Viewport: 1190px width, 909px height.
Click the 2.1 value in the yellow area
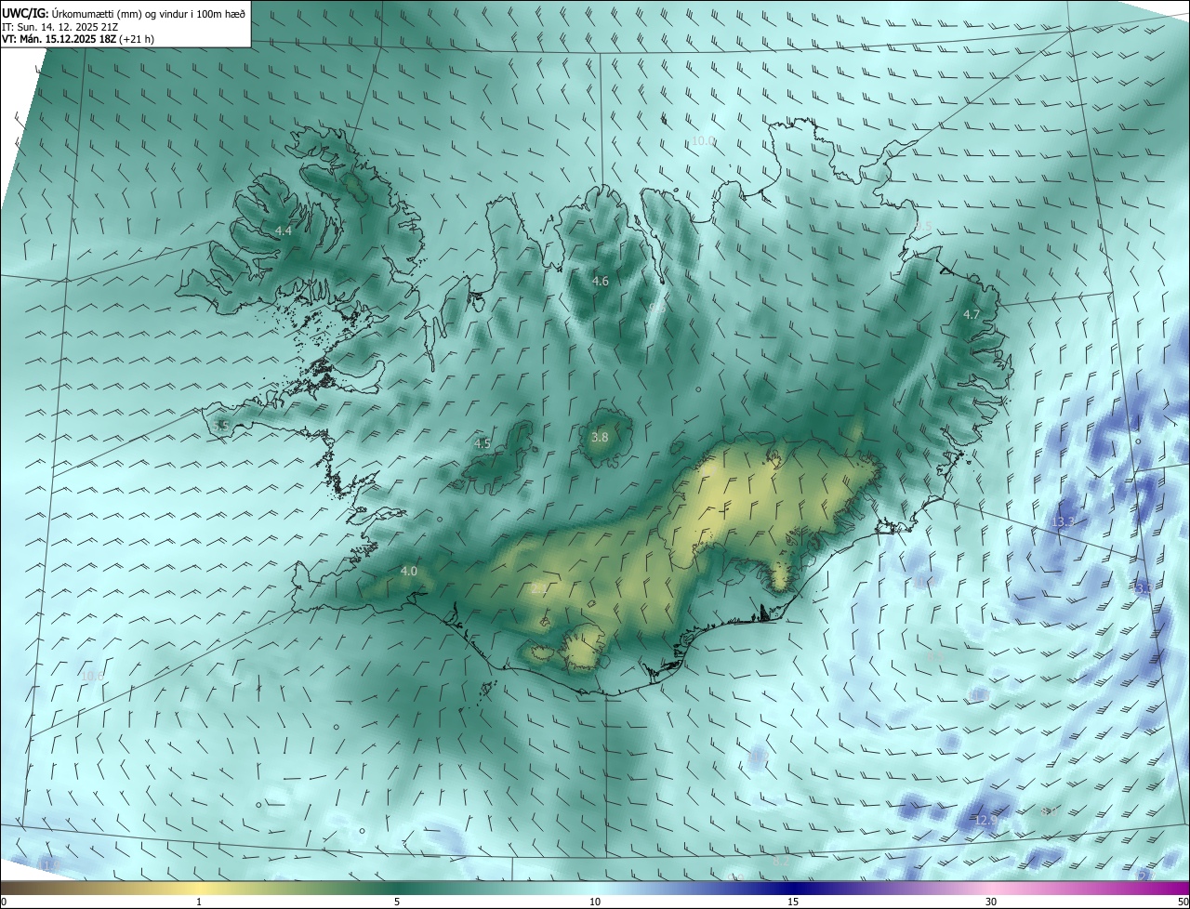tap(538, 587)
